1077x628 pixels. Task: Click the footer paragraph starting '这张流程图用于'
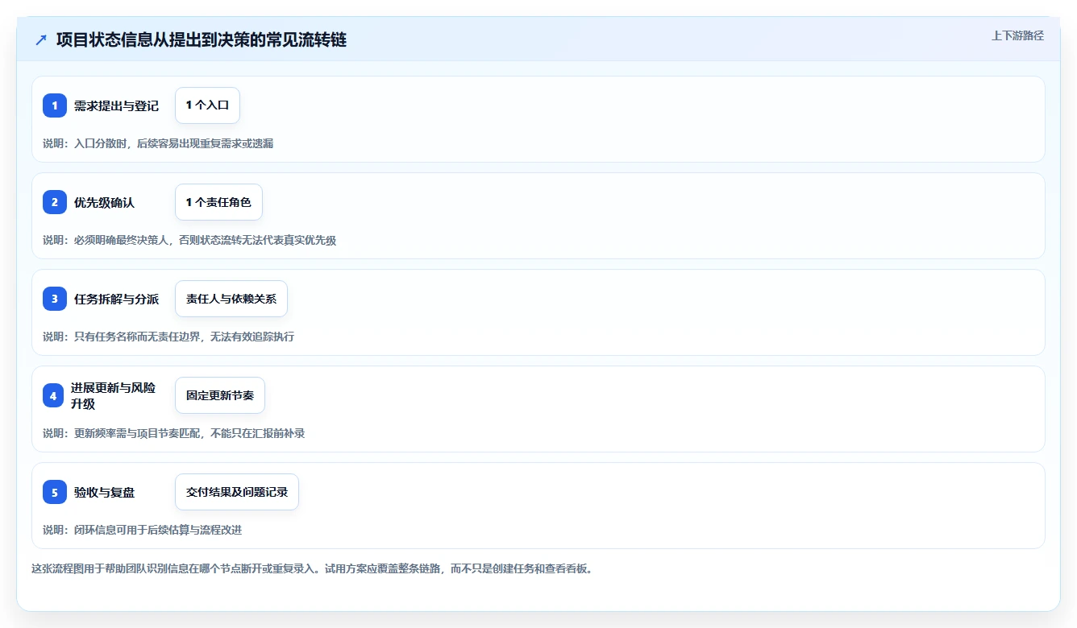[x=312, y=568]
